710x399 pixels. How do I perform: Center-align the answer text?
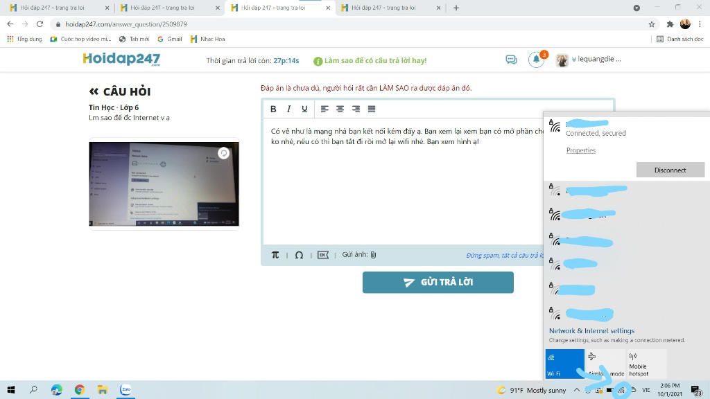(x=340, y=109)
